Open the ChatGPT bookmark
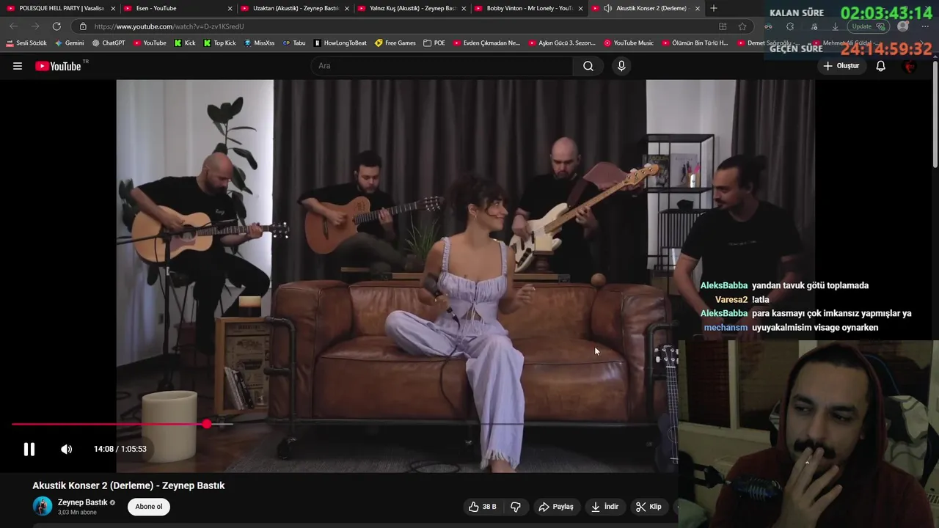The width and height of the screenshot is (939, 528). tap(109, 43)
